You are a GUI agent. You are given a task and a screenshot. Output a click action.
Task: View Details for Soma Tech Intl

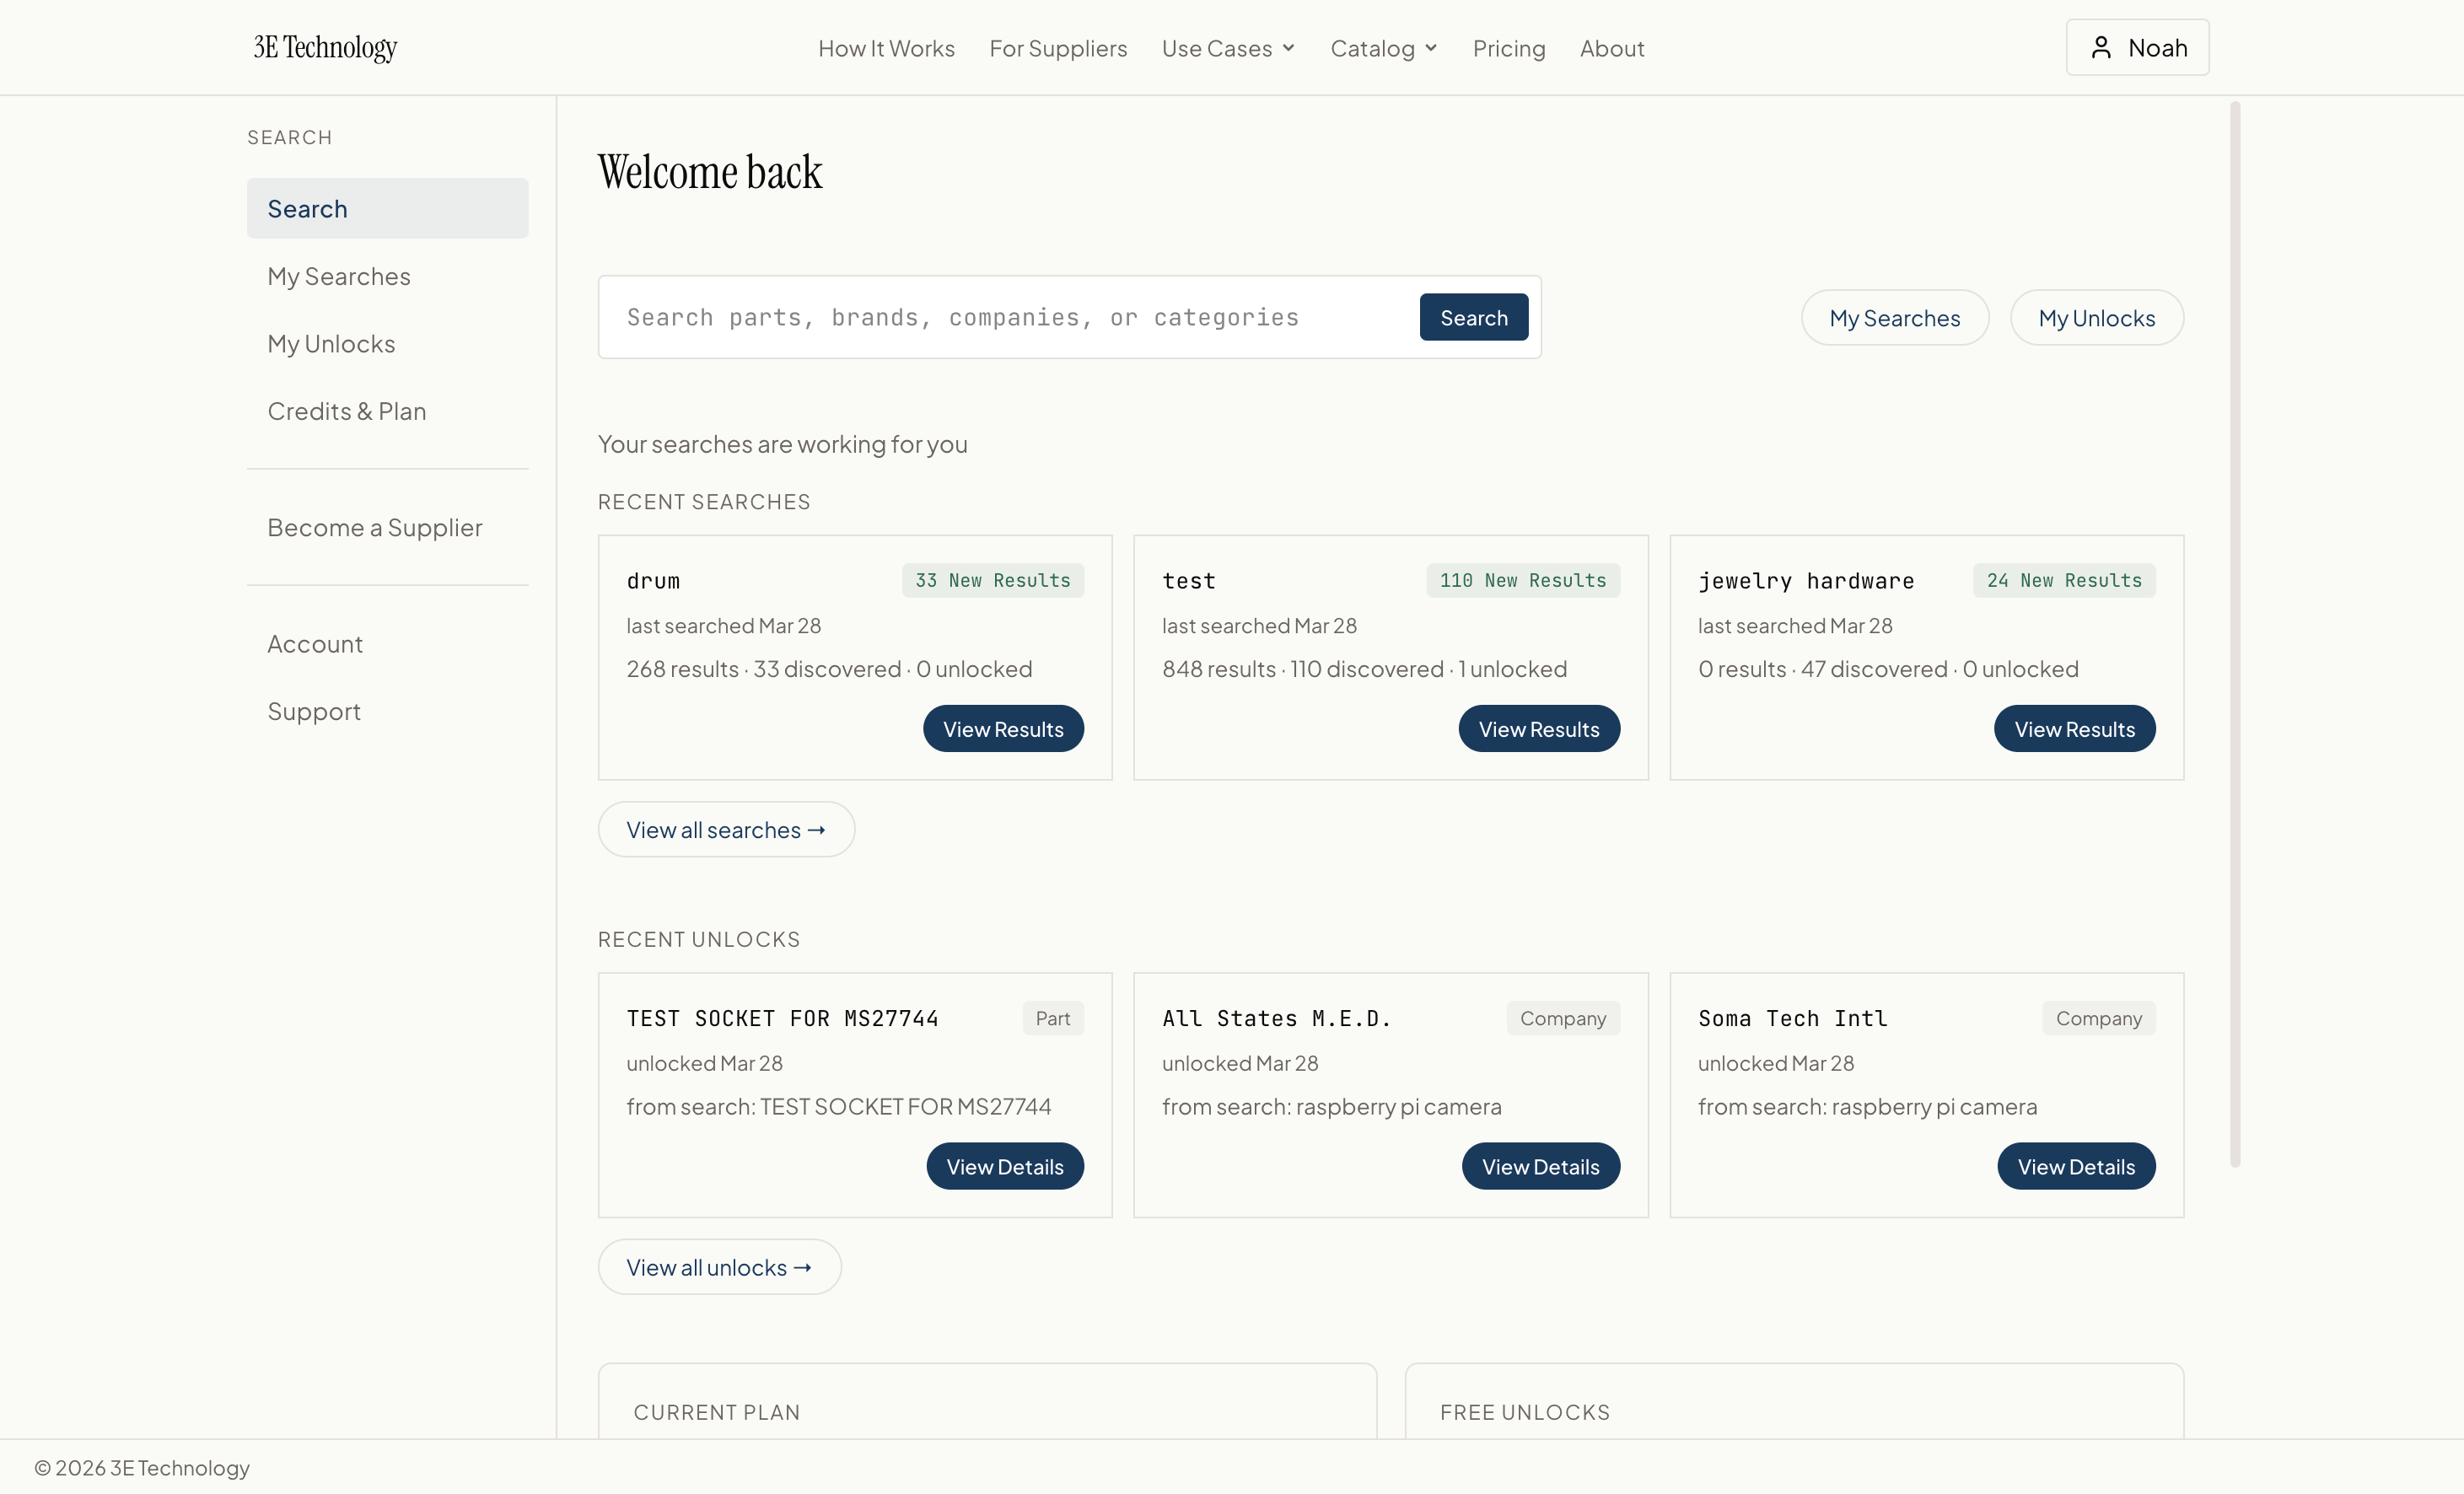point(2076,1166)
